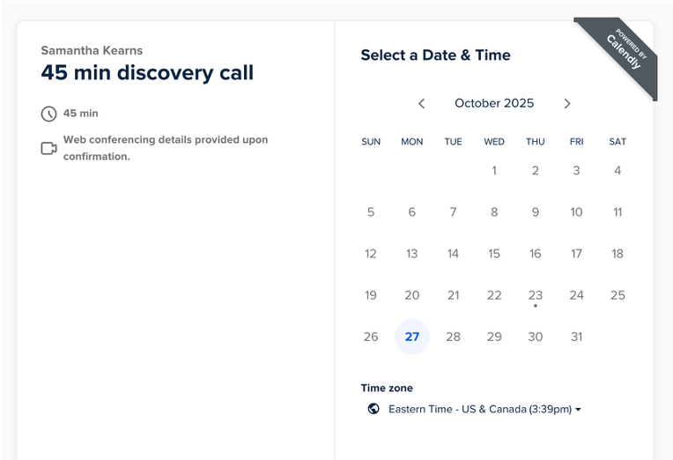Image resolution: width=673 pixels, height=460 pixels.
Task: Click the clock duration icon
Action: pyautogui.click(x=49, y=114)
